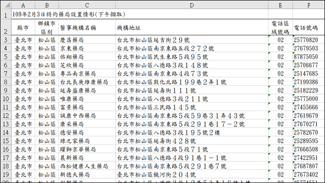The image size is (325, 183).
Task: Select column B header
Action: point(47,5)
